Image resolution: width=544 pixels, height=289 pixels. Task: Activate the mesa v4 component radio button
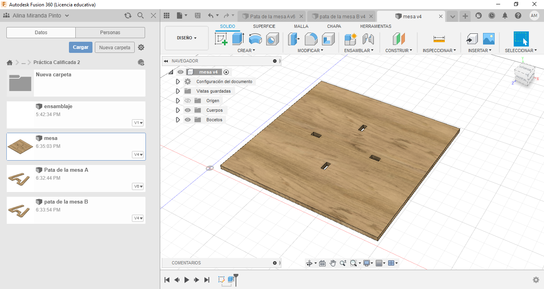point(226,72)
